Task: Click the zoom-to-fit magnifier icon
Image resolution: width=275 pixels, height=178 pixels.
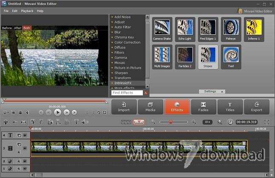Action: (220, 122)
